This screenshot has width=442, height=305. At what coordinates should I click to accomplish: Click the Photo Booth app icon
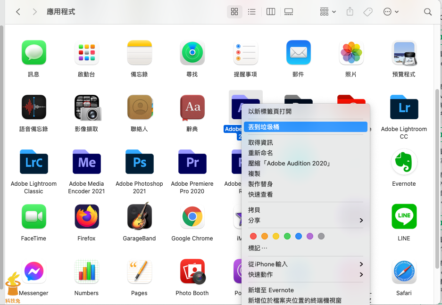click(193, 271)
